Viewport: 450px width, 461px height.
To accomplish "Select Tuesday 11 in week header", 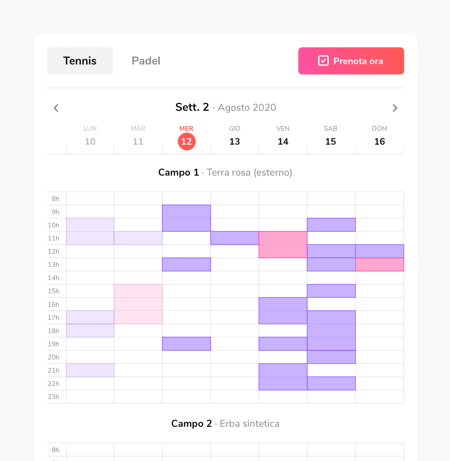I will coord(138,141).
